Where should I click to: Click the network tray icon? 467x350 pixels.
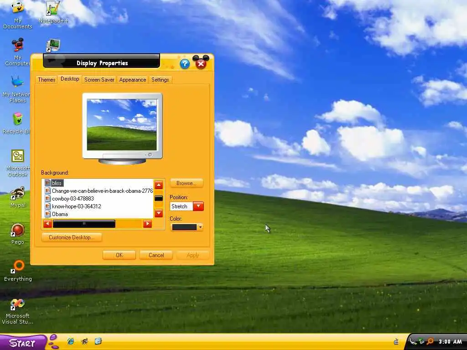click(421, 341)
